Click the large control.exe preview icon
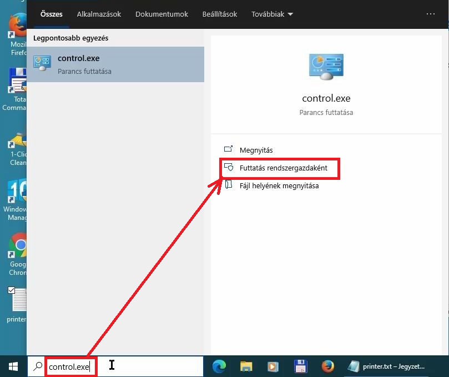The image size is (449, 377). (x=326, y=67)
